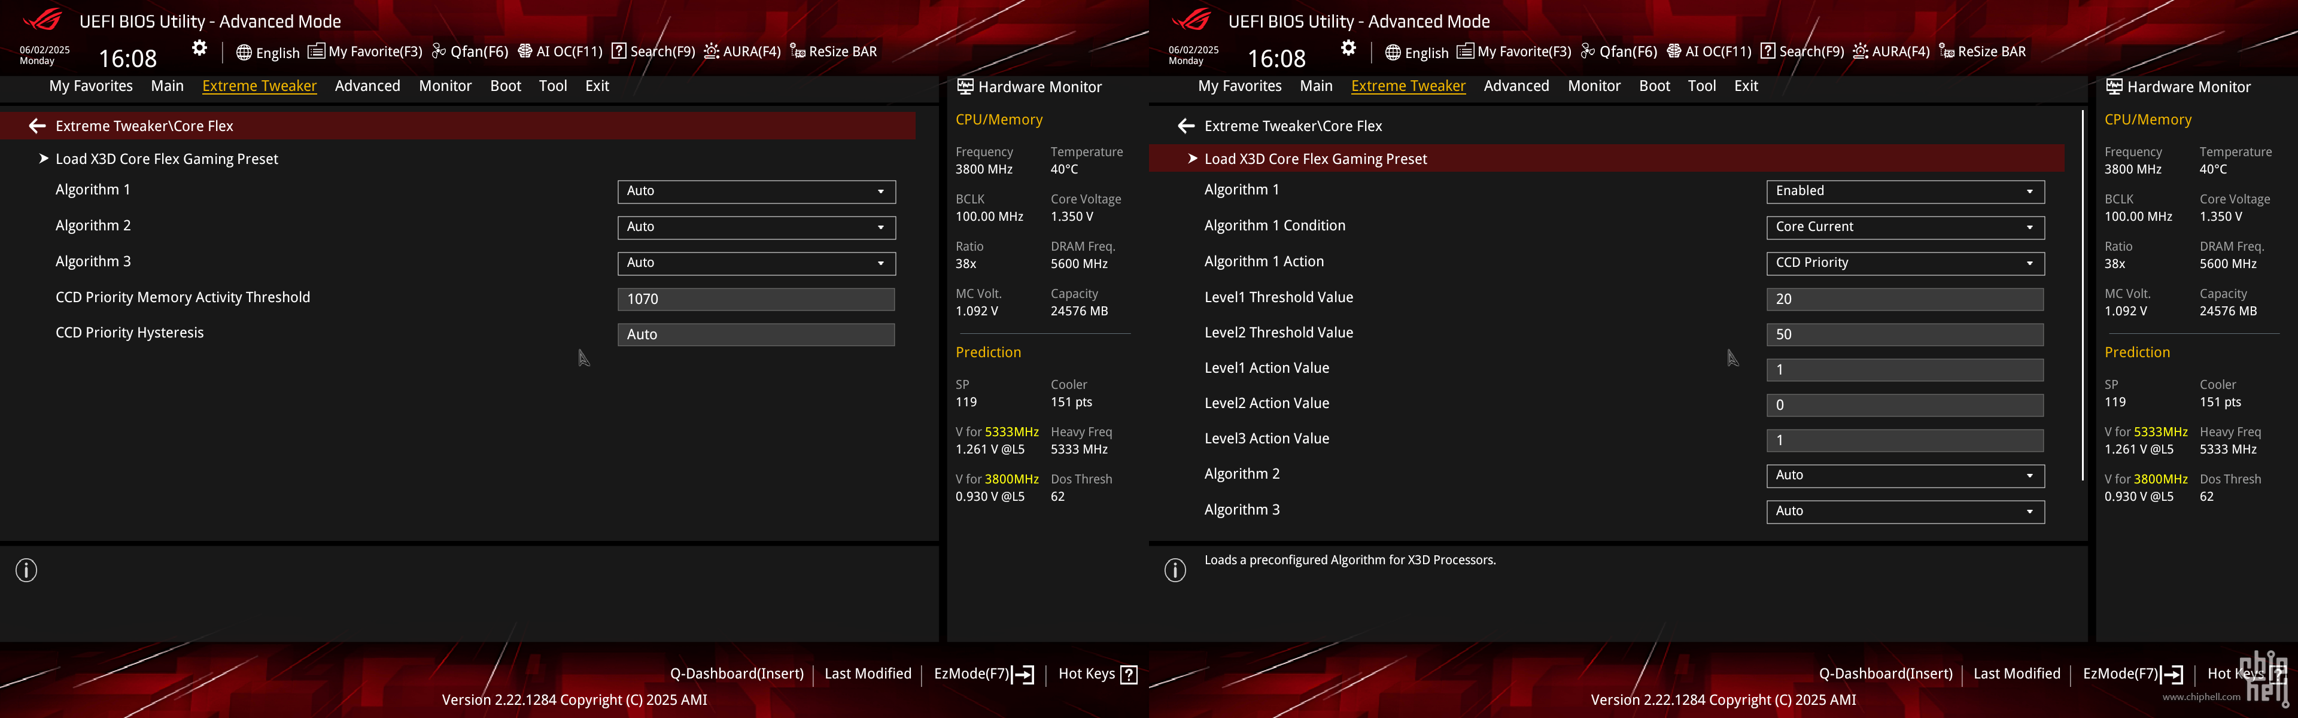Open Algorithm 1 Enabled dropdown in right screen
Screen dimensions: 2298x718
(1905, 191)
